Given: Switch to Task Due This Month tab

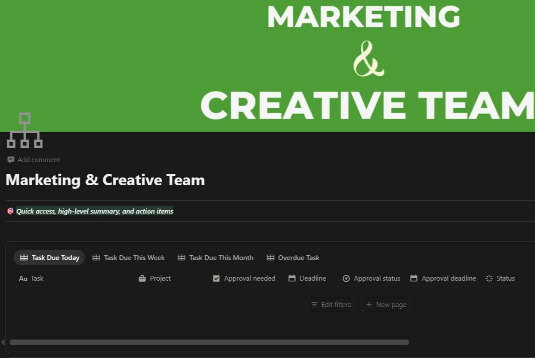Looking at the screenshot, I should (215, 258).
